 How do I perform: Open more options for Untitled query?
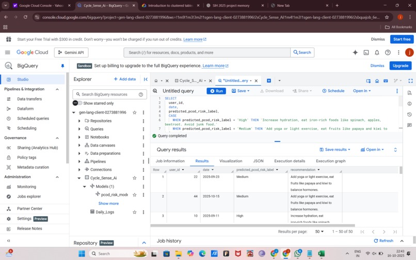(397, 91)
